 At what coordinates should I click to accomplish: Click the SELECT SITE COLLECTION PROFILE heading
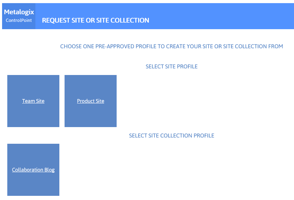[x=171, y=135]
